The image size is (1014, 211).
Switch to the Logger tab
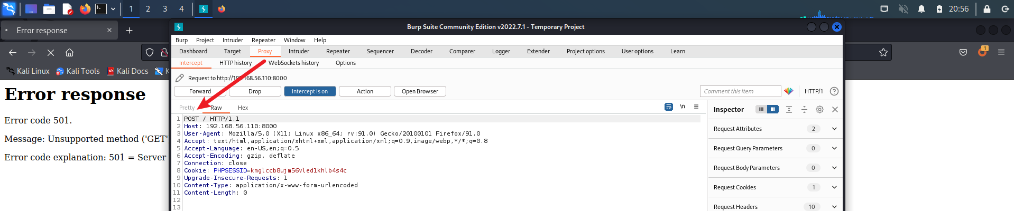501,51
